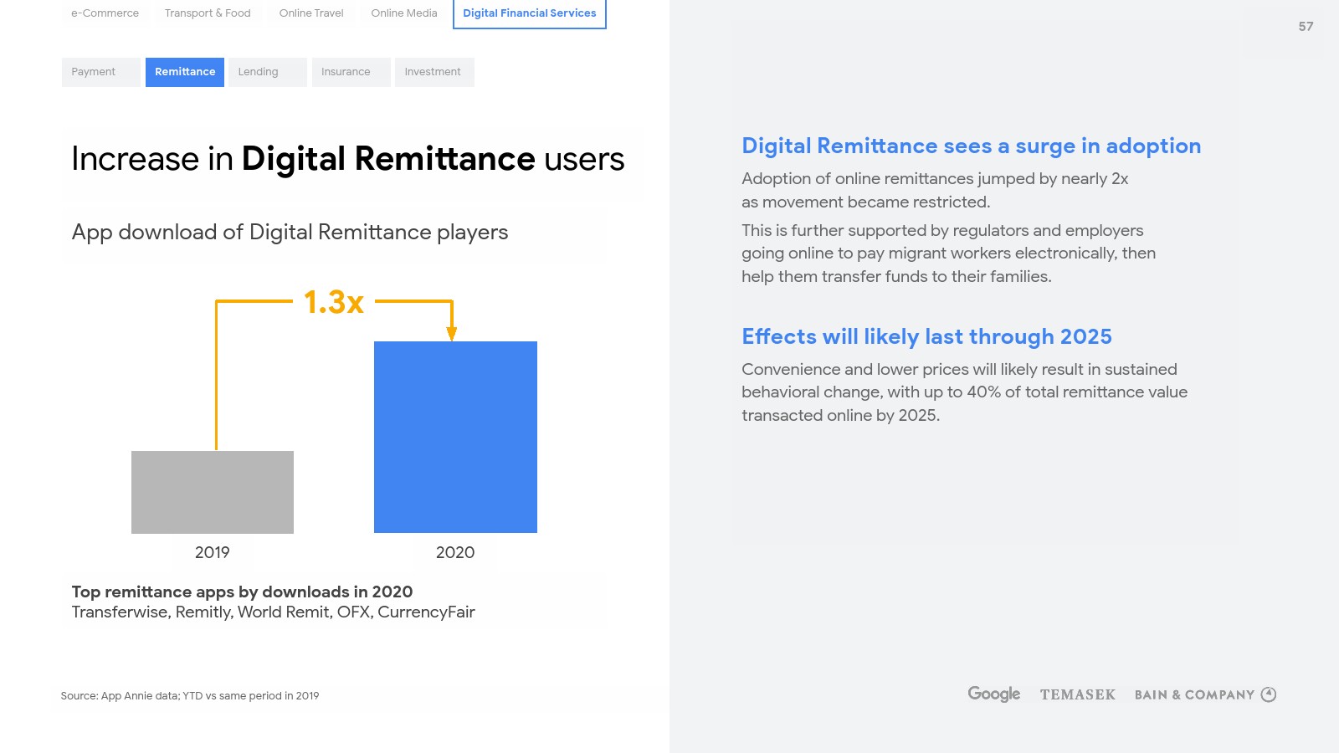Click the 1.3x growth label
The width and height of the screenshot is (1339, 753).
(x=334, y=302)
